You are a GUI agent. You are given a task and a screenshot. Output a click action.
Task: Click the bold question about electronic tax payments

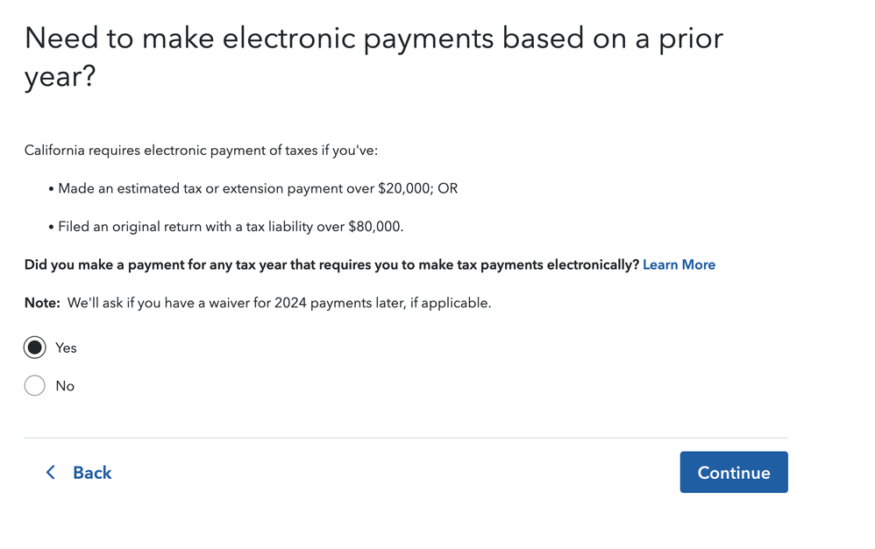[331, 264]
